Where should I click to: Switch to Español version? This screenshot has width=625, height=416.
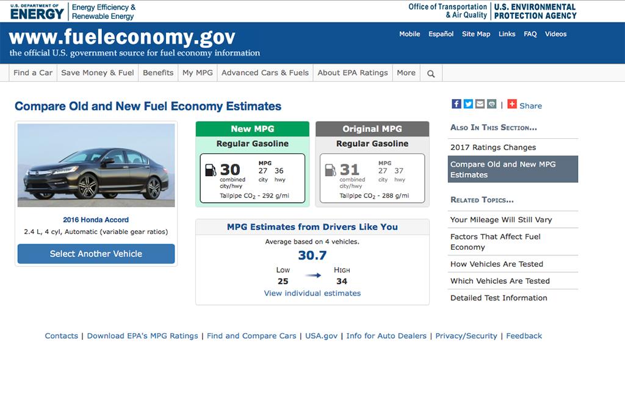(441, 34)
